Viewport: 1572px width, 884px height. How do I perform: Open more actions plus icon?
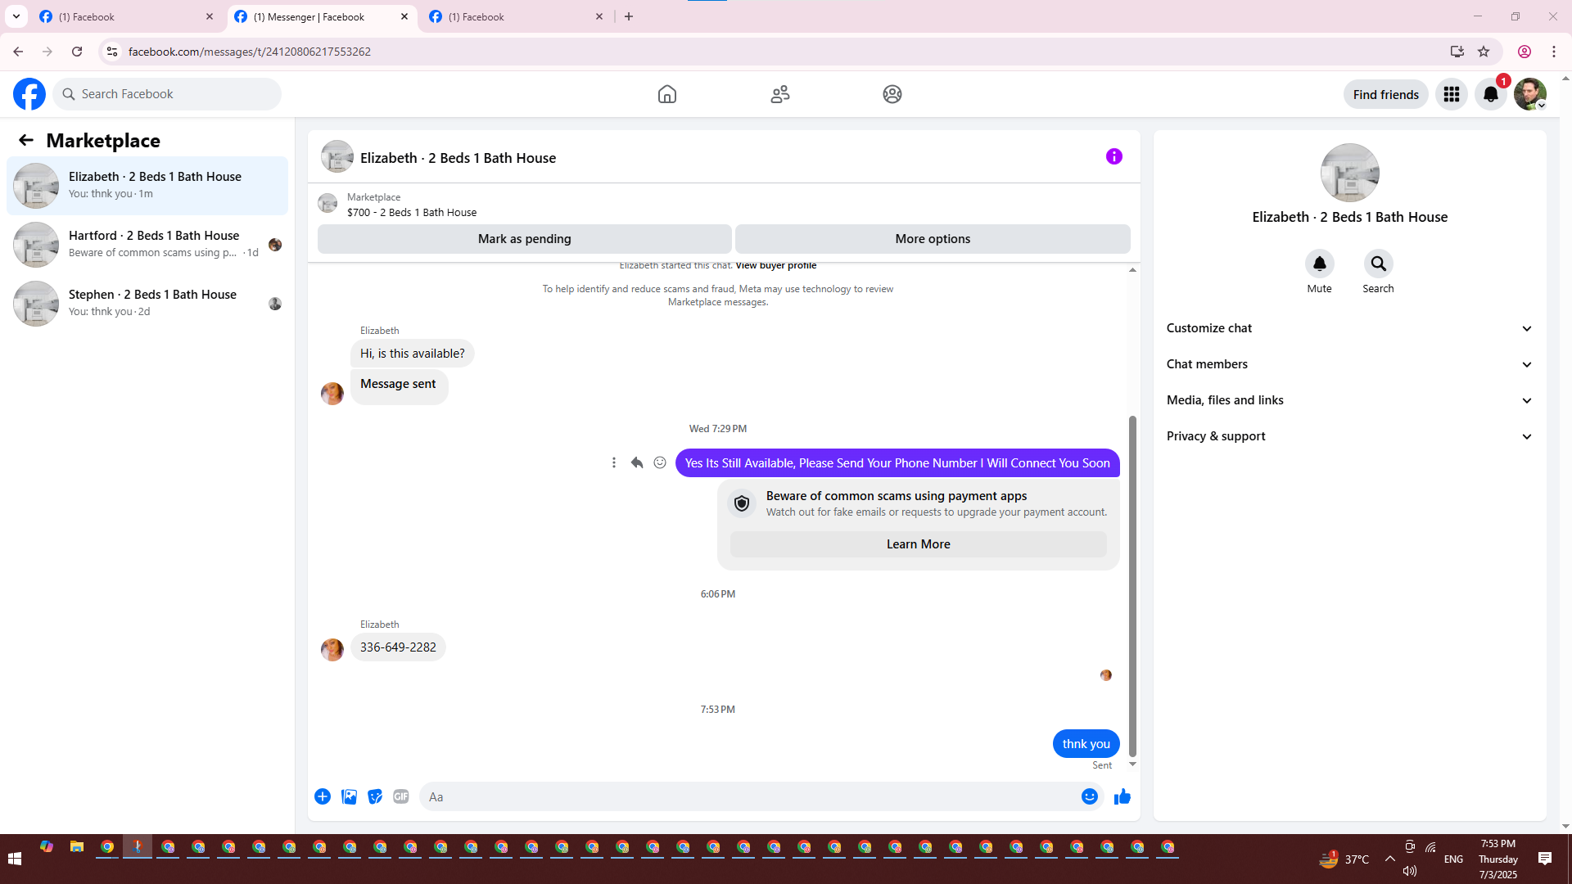tap(323, 796)
